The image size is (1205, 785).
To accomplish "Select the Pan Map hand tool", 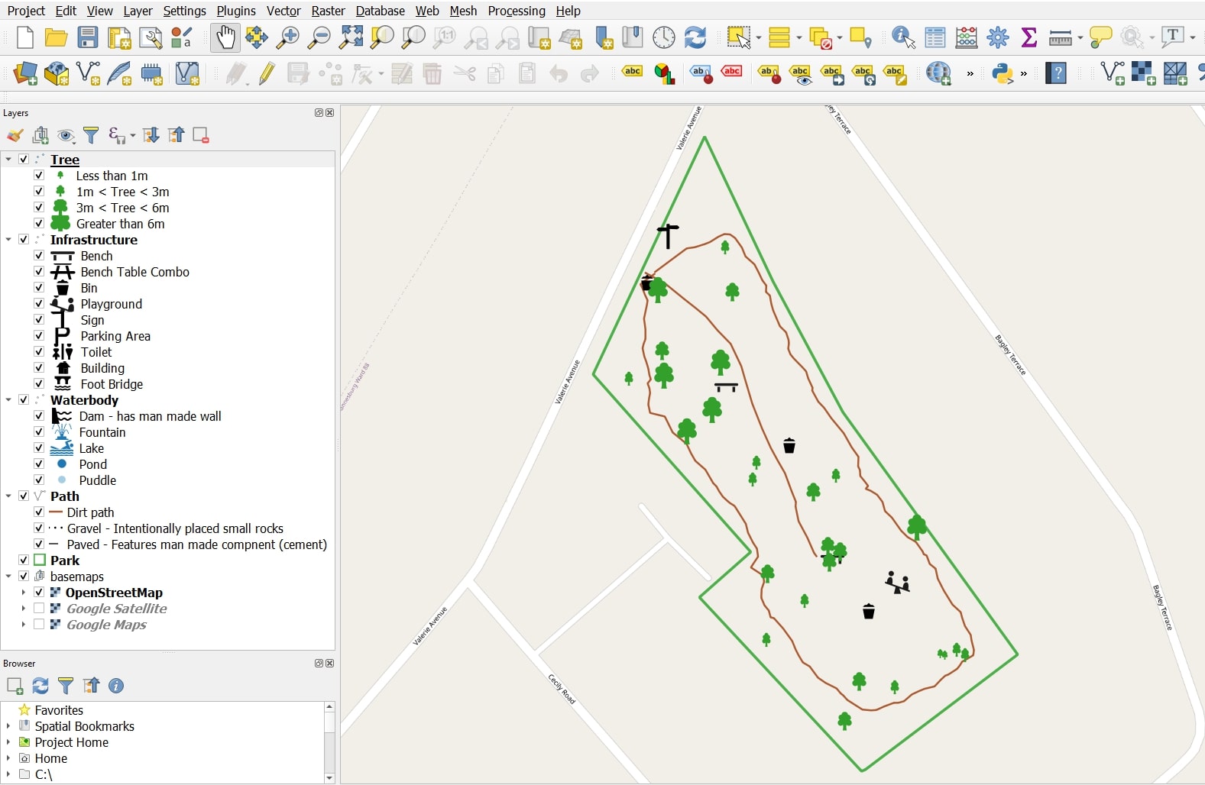I will (x=225, y=37).
